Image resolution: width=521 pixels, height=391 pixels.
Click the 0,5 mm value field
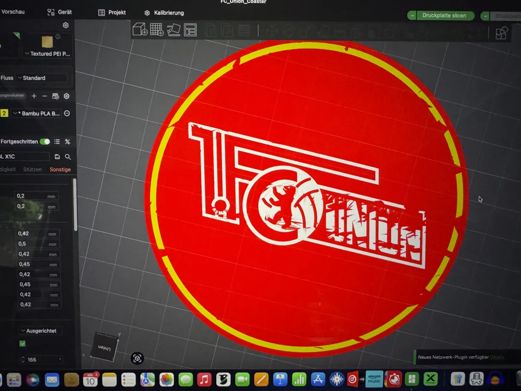tap(38, 243)
